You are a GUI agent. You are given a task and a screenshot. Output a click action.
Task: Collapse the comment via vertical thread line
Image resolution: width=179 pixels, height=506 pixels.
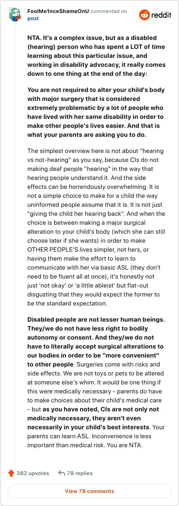(15, 242)
